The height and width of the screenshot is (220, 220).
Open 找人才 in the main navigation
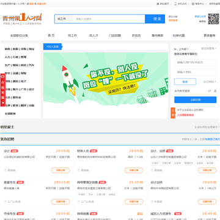coord(94,35)
